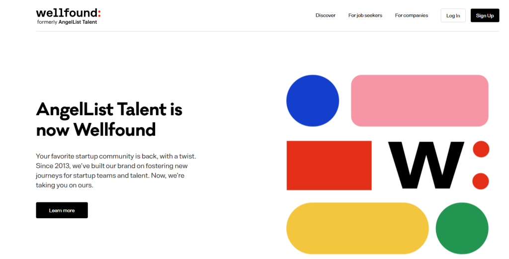Click the startup community description paragraph

point(116,171)
